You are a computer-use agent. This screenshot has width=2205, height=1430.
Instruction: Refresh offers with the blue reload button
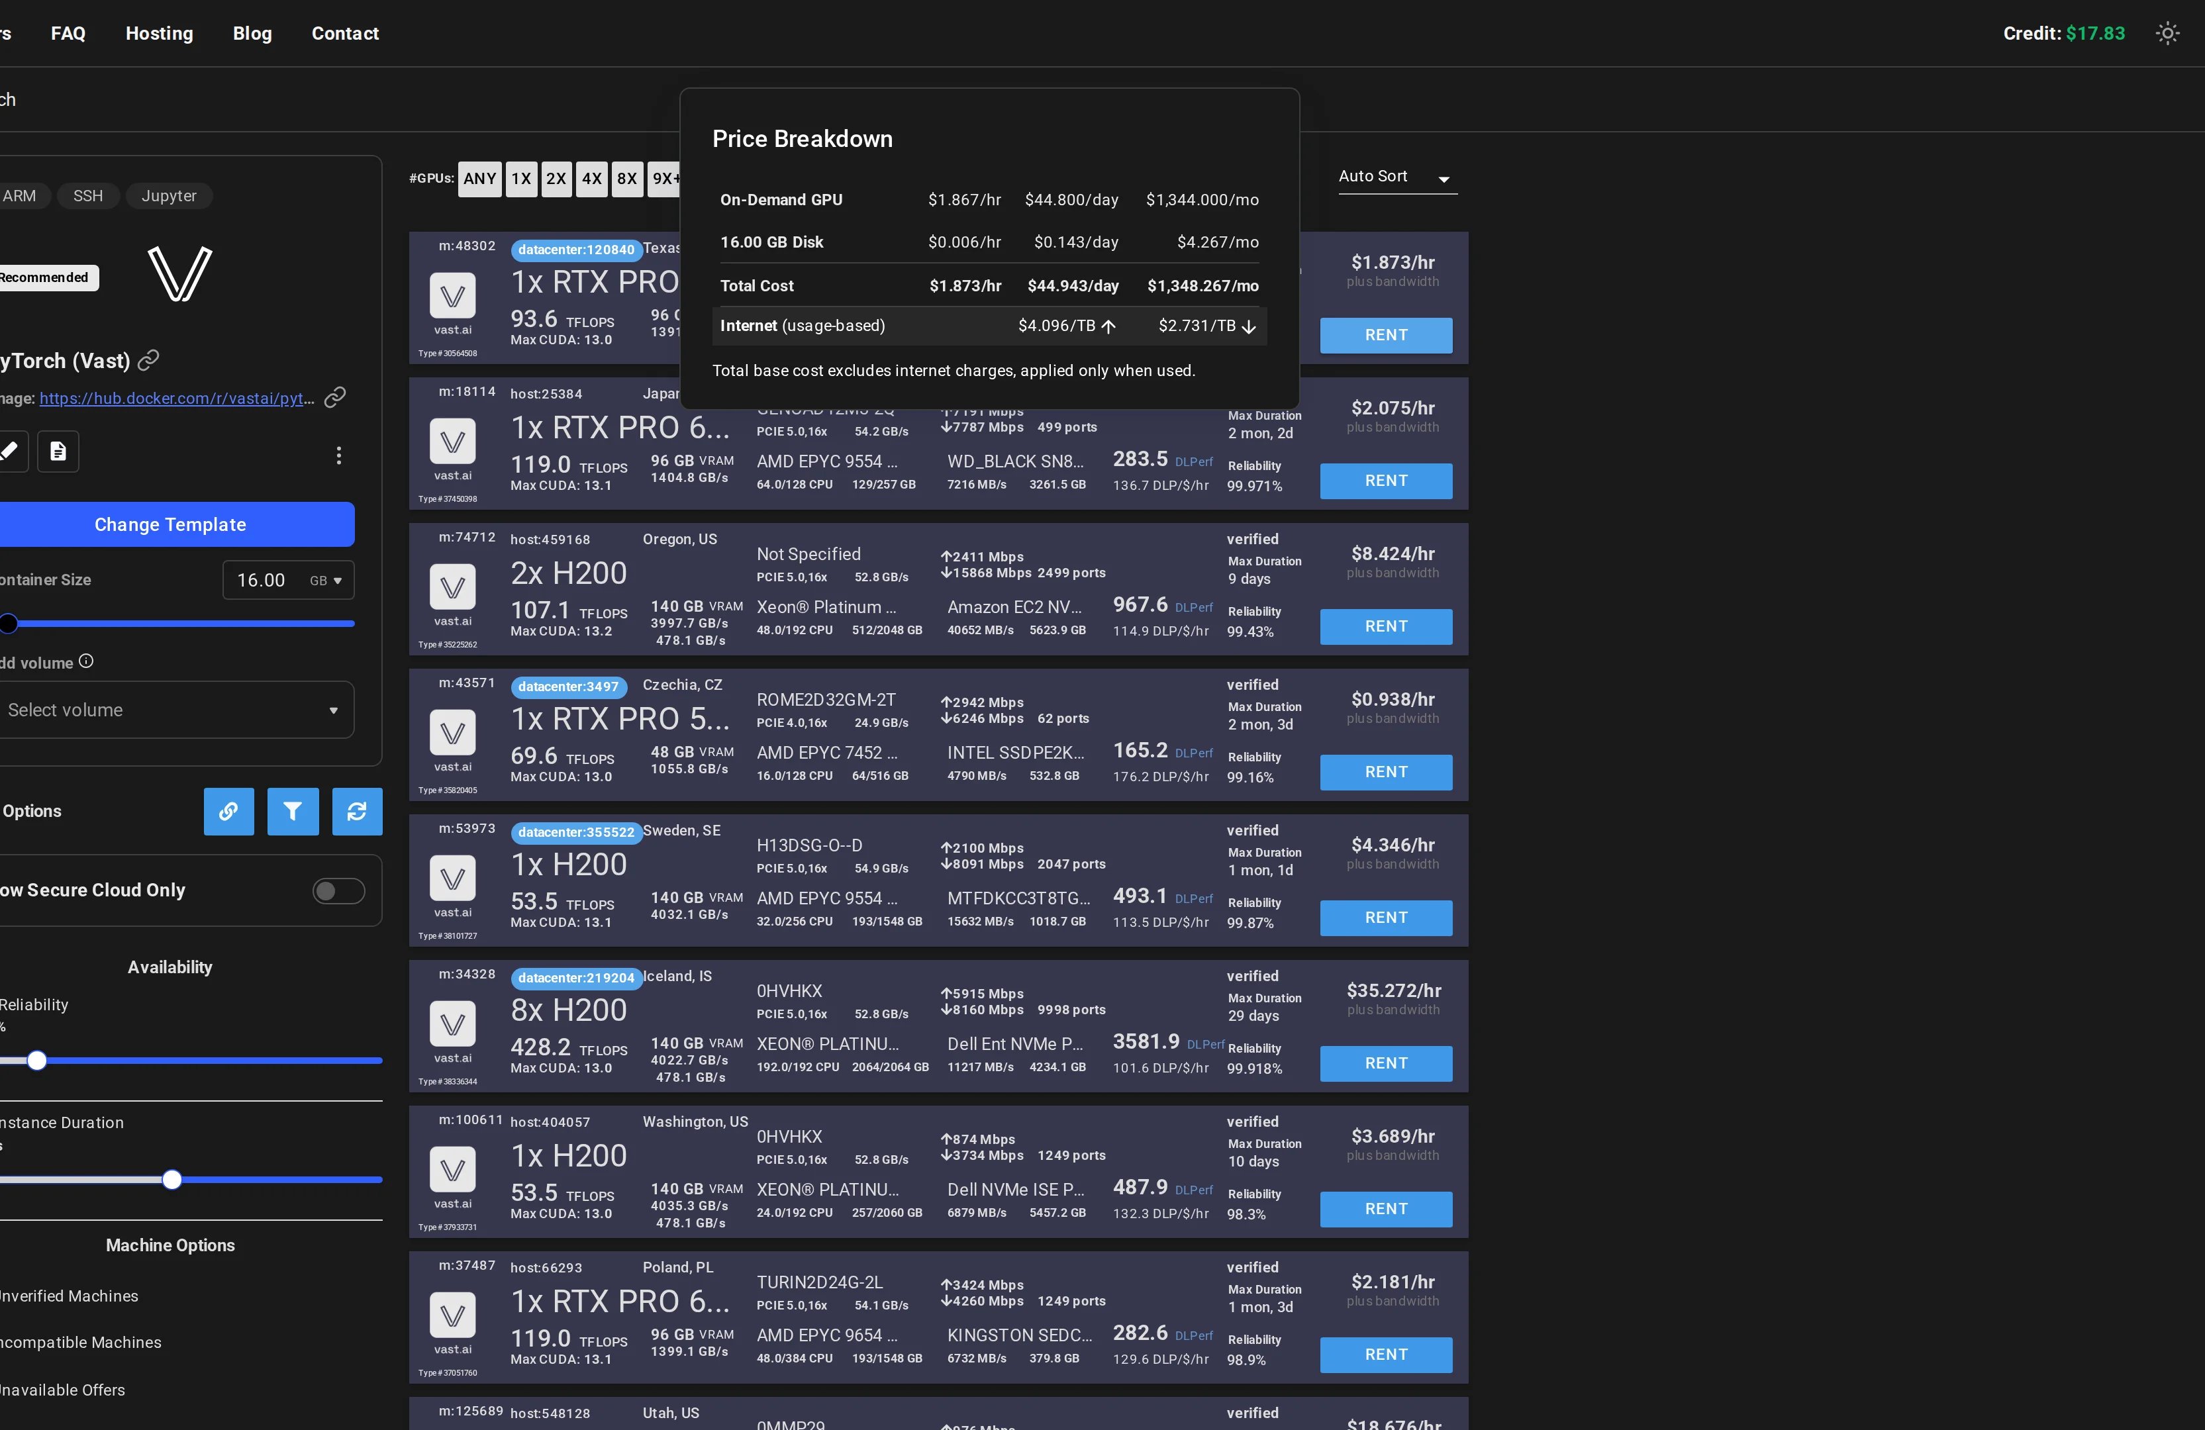click(357, 811)
